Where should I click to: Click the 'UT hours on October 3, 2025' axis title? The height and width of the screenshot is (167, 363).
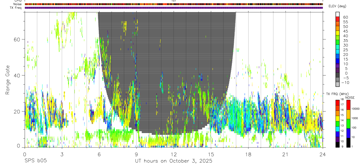[174, 161]
